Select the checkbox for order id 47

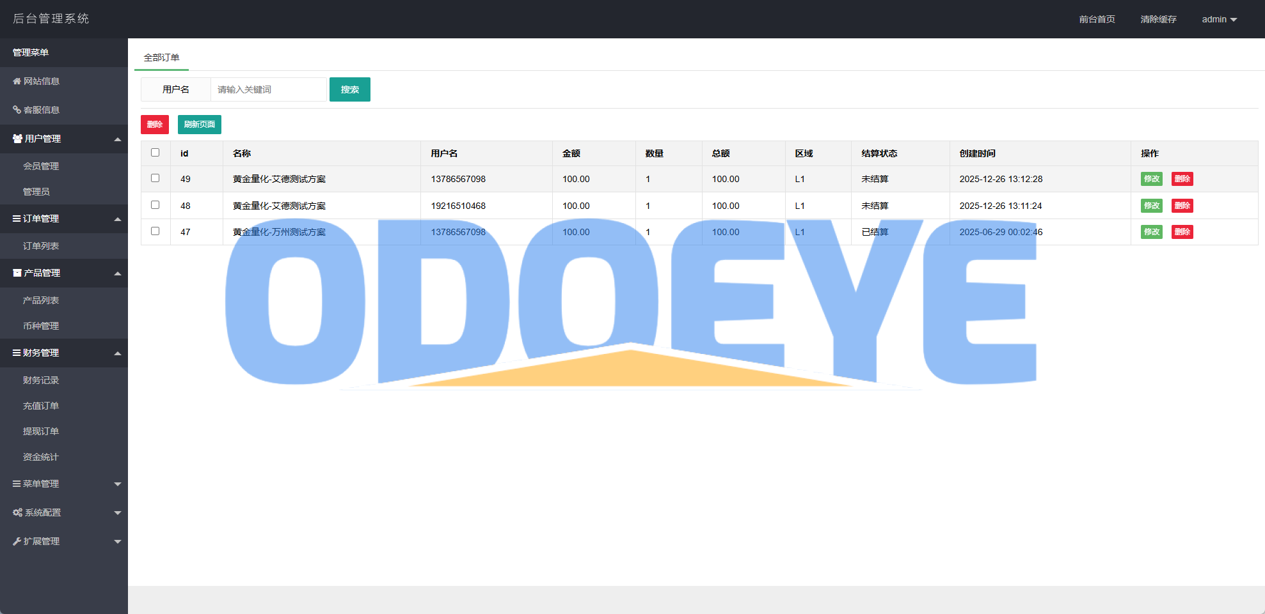tap(155, 231)
